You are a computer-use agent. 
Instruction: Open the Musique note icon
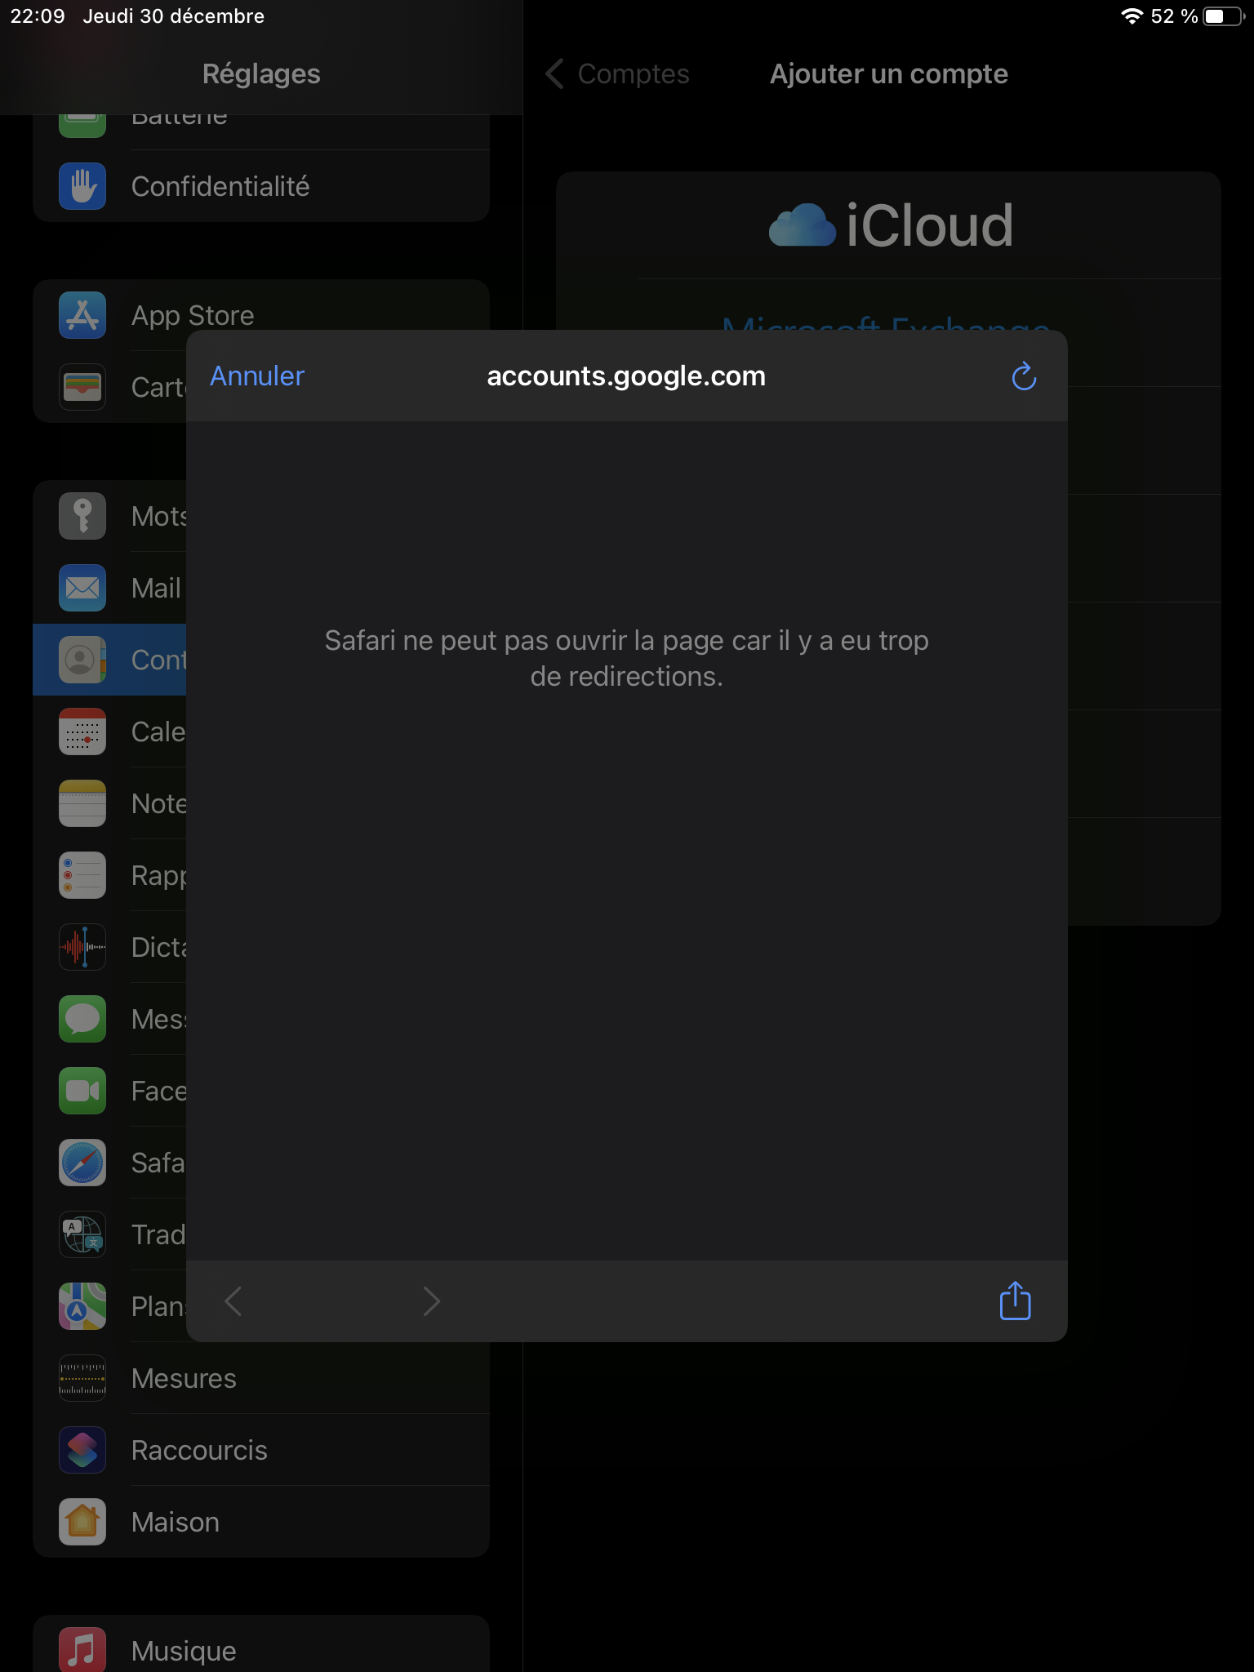click(82, 1650)
